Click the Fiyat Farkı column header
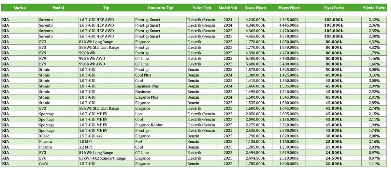 tap(334, 7)
